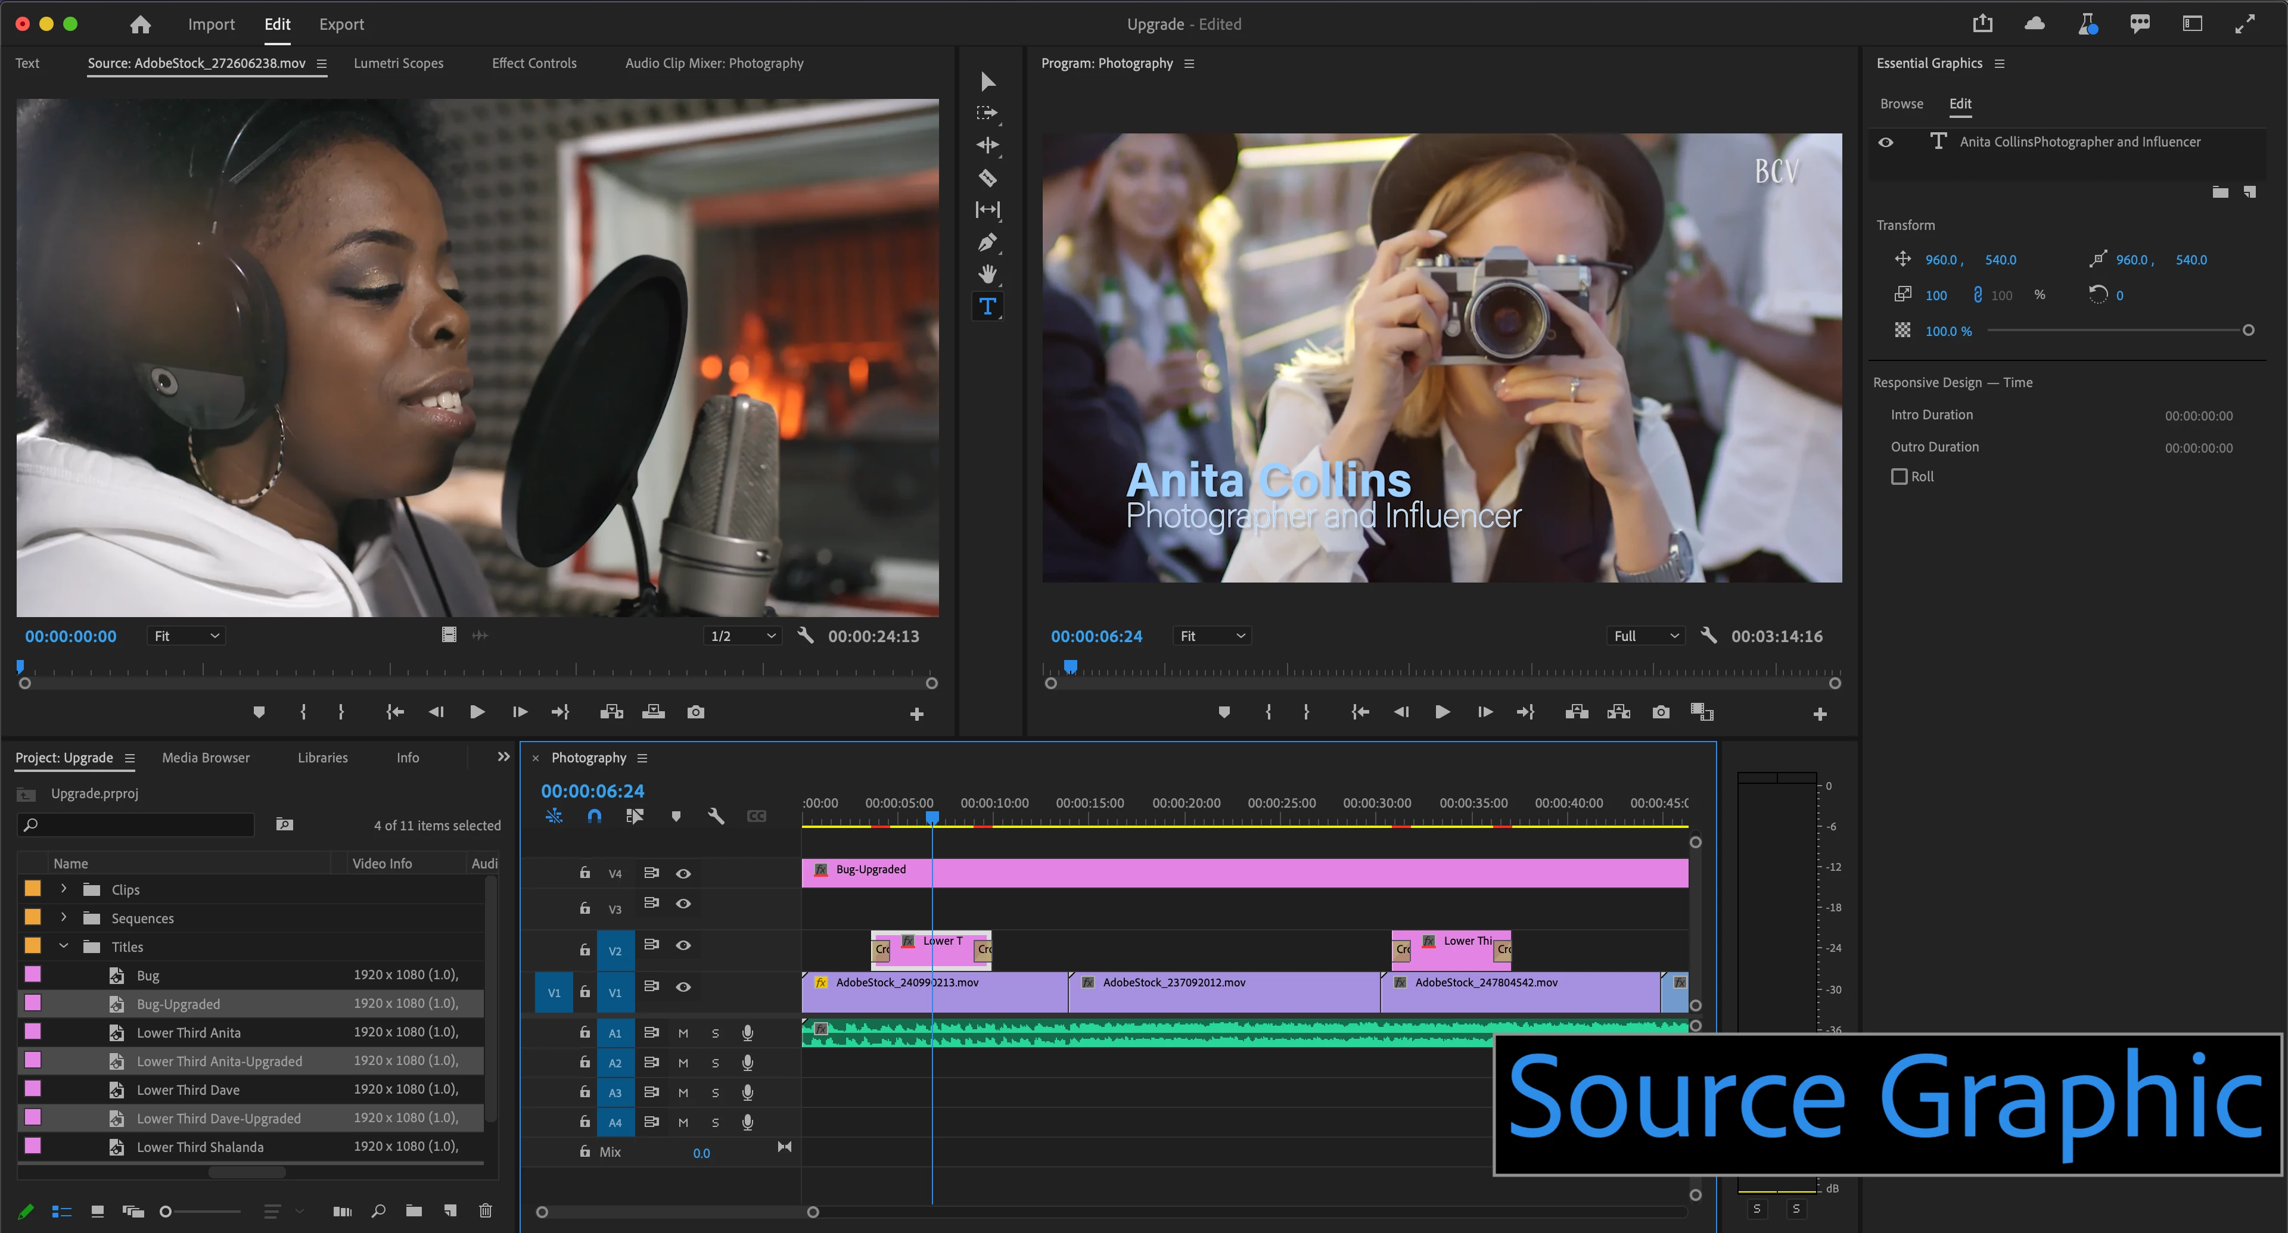
Task: Adjust opacity slider in Transform section
Action: coord(2247,330)
